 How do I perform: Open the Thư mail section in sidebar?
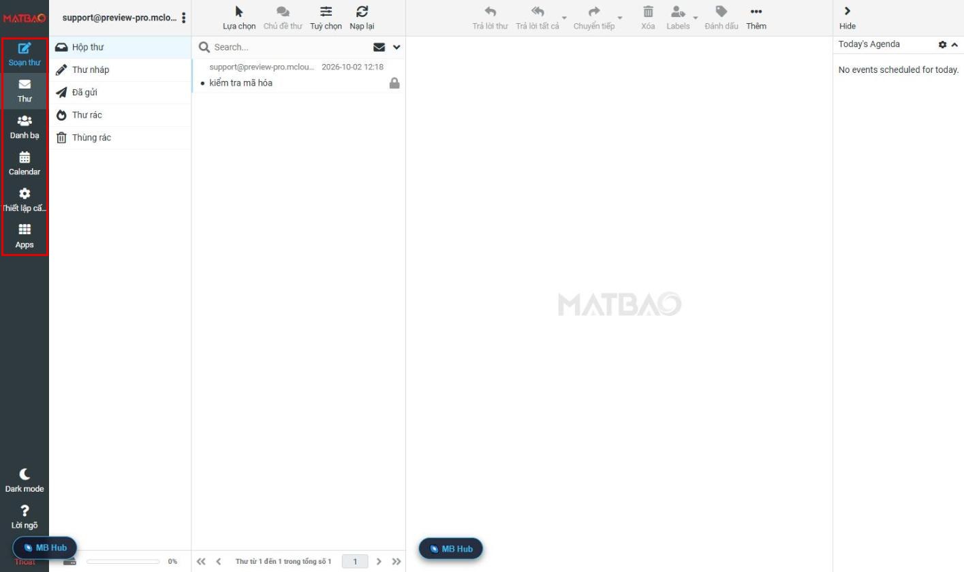[x=25, y=91]
